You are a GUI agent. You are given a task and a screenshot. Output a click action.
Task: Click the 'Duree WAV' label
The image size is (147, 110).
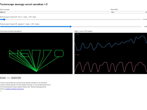(114, 10)
